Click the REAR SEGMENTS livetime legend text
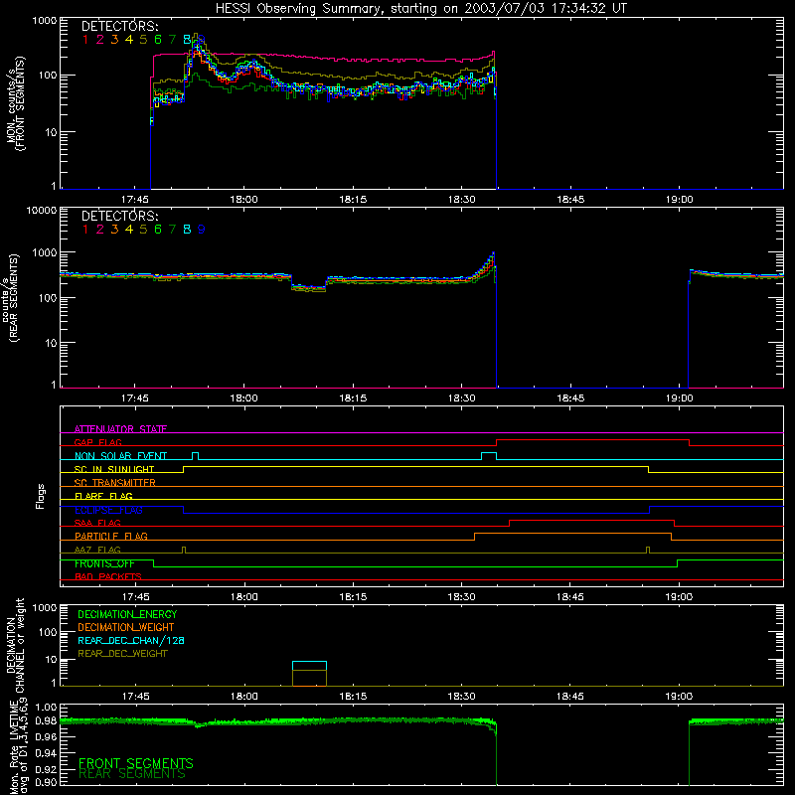Screen dimensions: 795x795 (x=132, y=774)
